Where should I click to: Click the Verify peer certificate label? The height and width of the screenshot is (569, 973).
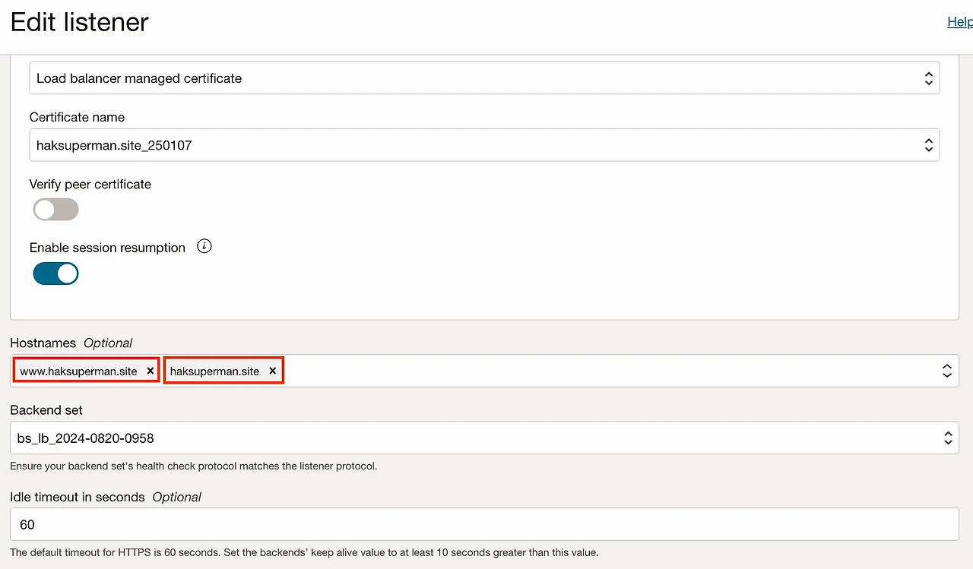[90, 184]
